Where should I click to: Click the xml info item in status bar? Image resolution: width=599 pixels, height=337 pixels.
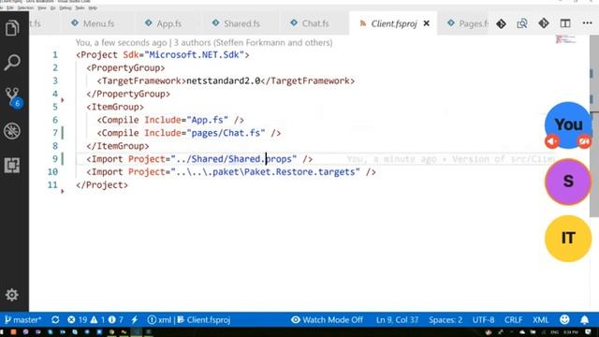[159, 320]
